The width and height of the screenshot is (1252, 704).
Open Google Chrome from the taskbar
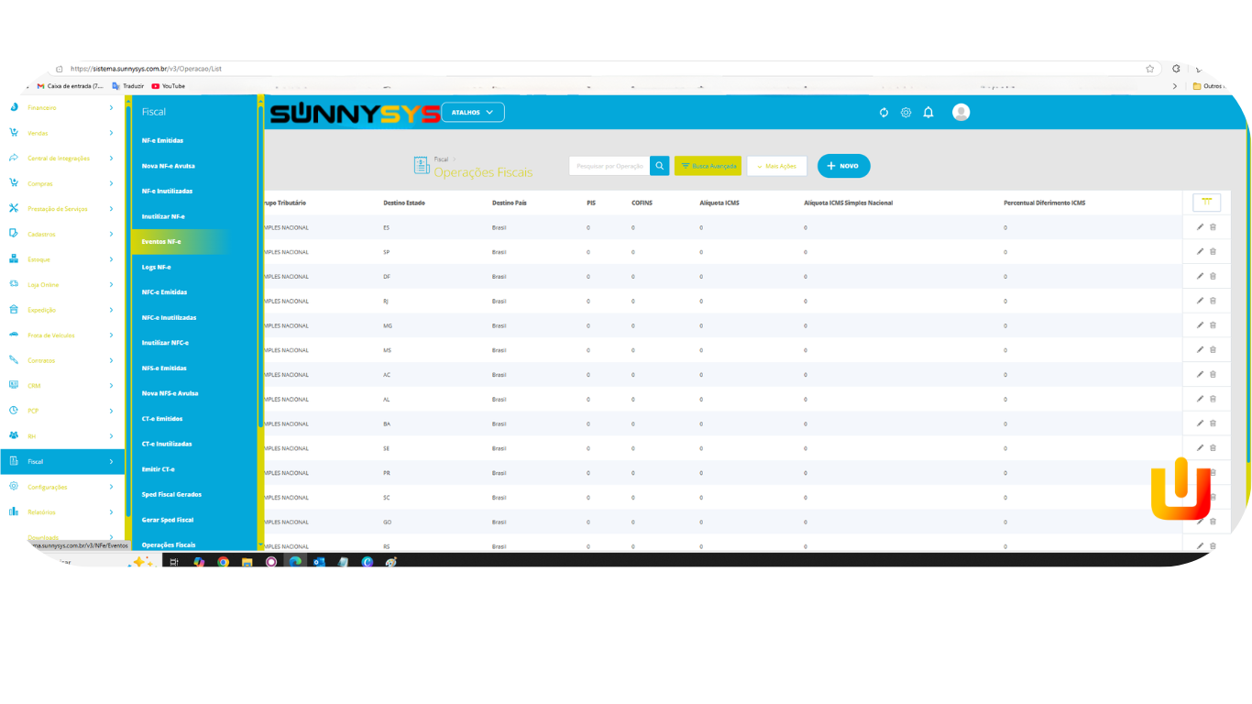click(224, 562)
